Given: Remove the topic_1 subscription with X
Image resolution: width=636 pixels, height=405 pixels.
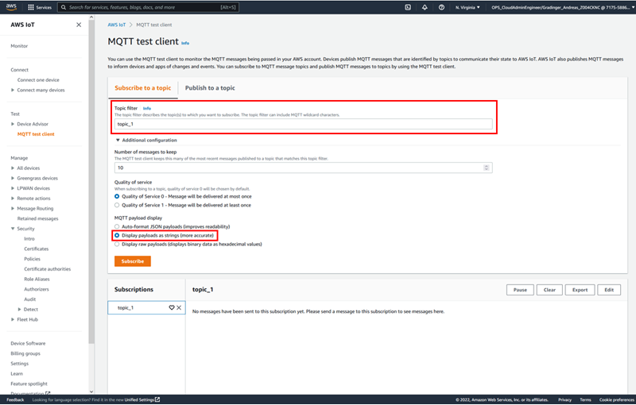Looking at the screenshot, I should pyautogui.click(x=179, y=307).
